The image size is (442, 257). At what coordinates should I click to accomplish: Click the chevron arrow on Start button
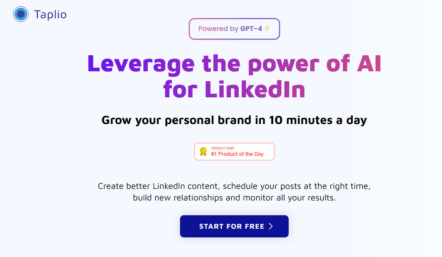271,226
